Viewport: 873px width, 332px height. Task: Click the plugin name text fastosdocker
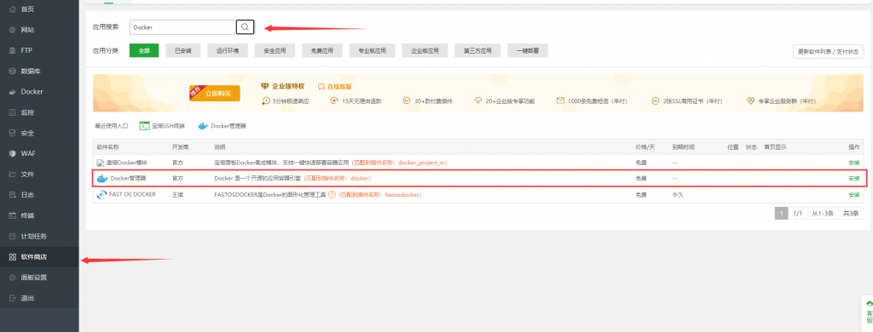coord(403,195)
